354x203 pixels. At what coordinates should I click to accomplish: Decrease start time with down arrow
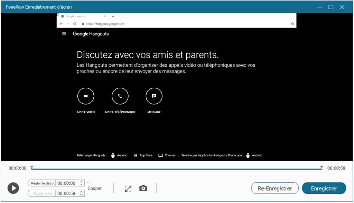[x=82, y=185]
